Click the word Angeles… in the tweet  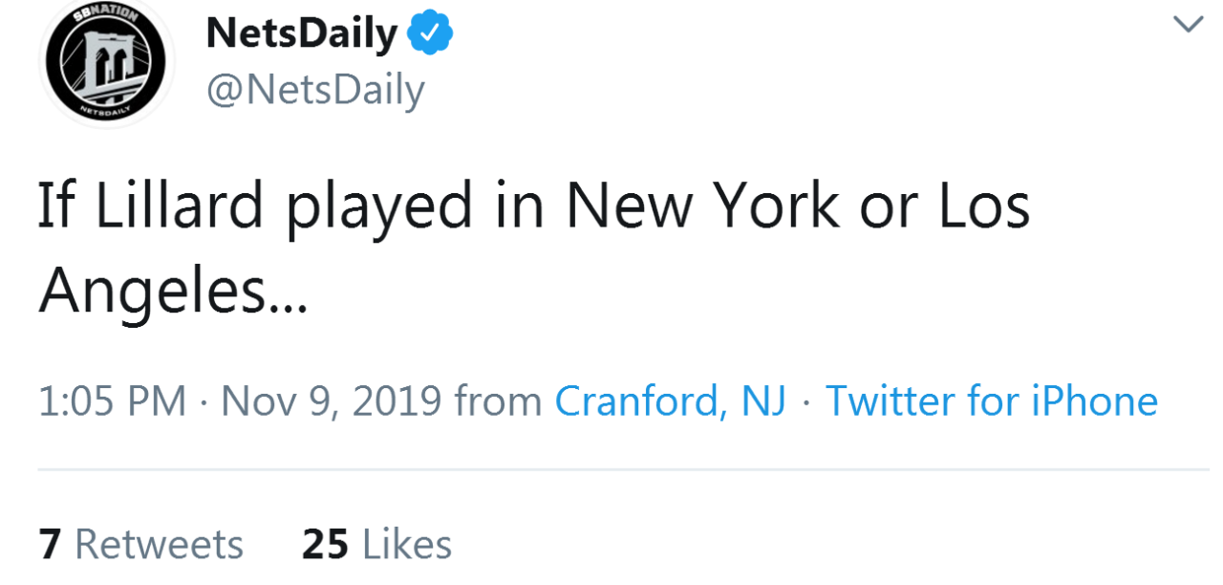173,292
